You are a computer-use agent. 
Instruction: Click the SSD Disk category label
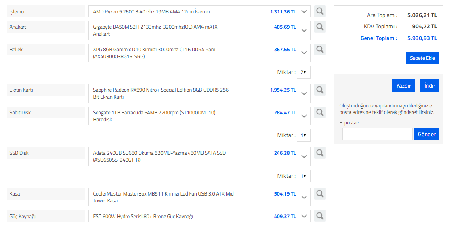tap(46, 153)
